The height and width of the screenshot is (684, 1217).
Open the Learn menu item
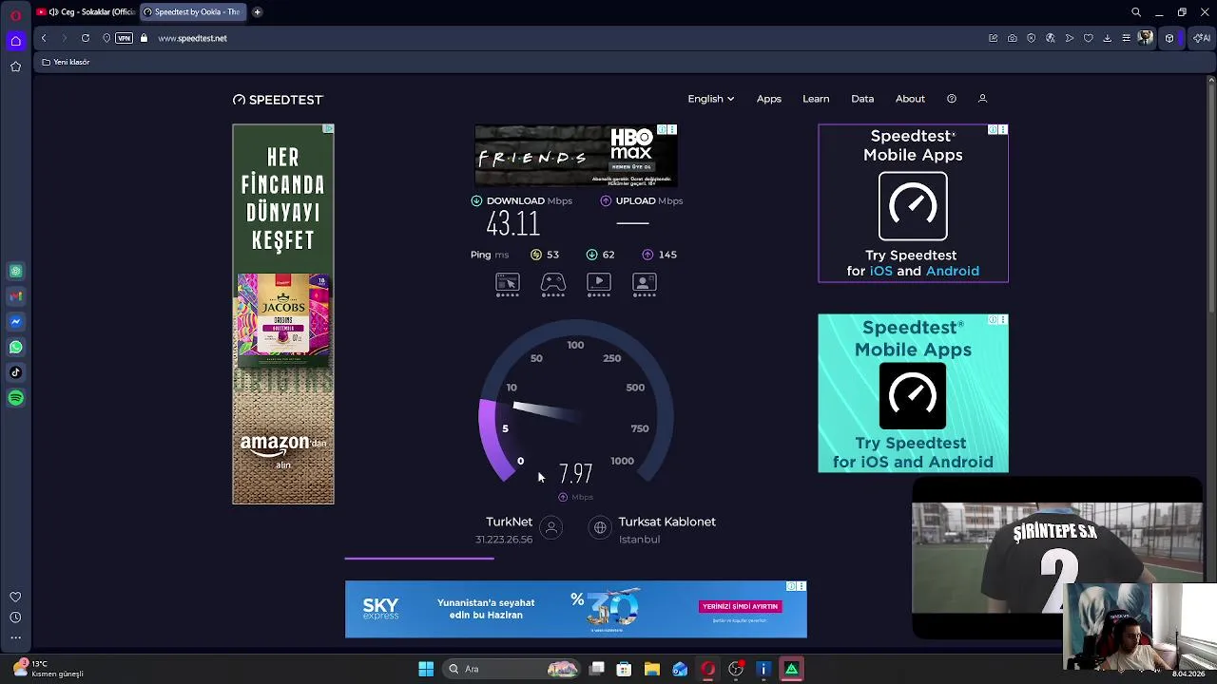coord(816,99)
